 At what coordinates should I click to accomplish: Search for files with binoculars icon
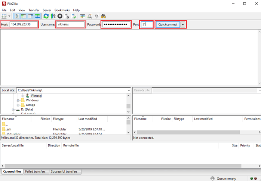point(103,16)
